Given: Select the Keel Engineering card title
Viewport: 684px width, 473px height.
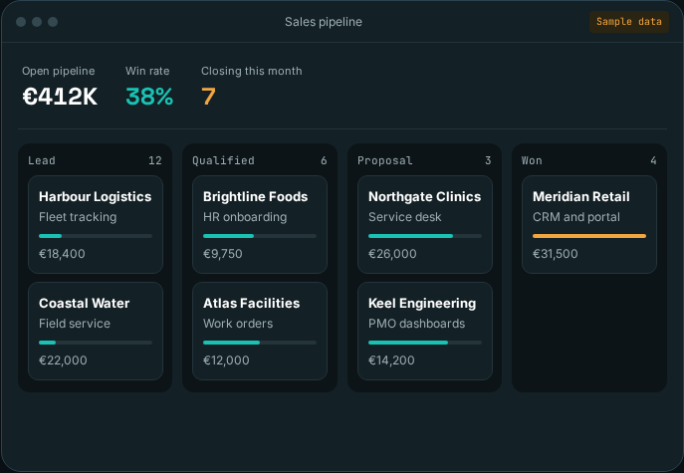Looking at the screenshot, I should coord(422,304).
